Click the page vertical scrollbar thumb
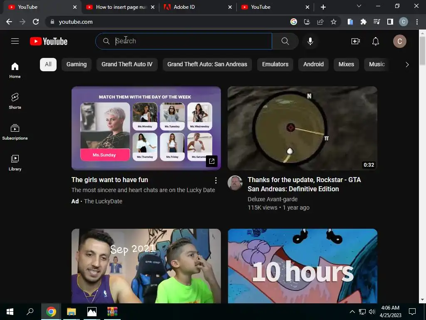This screenshot has height=320, width=426. 422,51
